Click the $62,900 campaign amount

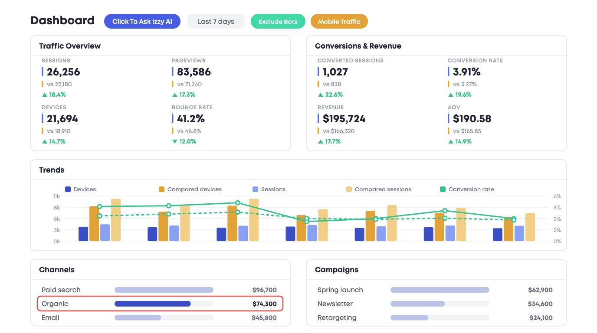(x=541, y=290)
